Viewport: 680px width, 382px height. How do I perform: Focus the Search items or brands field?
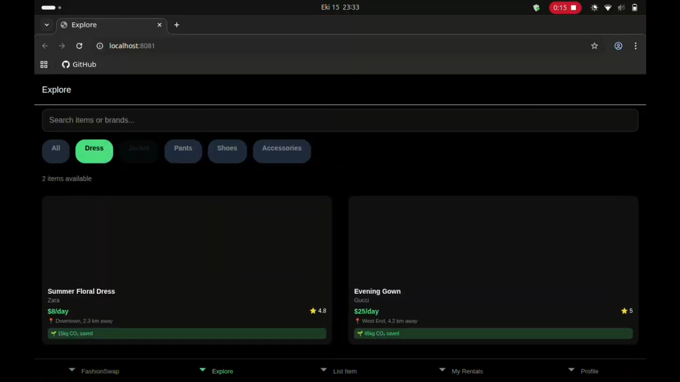click(340, 120)
